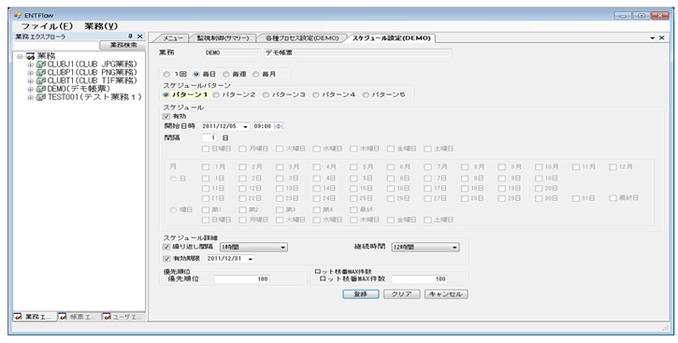Select the パターン4 radio button
The height and width of the screenshot is (343, 678).
coord(316,94)
